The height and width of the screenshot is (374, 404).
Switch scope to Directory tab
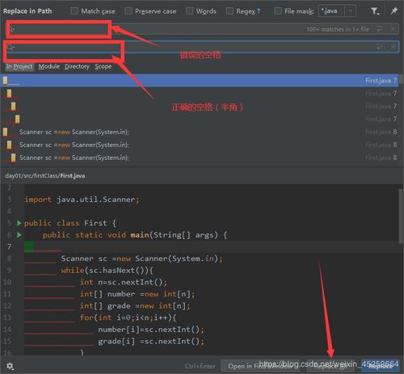click(x=77, y=66)
